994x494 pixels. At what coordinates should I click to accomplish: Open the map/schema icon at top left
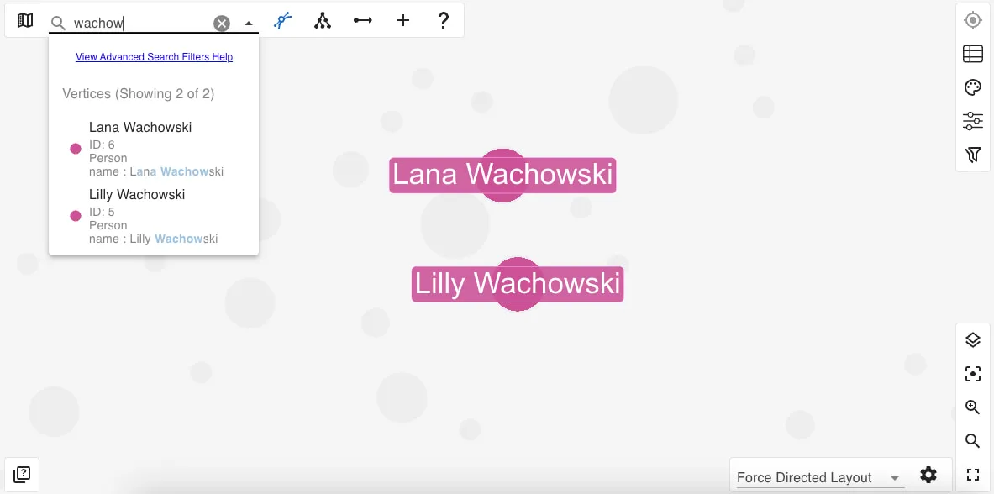click(x=24, y=21)
